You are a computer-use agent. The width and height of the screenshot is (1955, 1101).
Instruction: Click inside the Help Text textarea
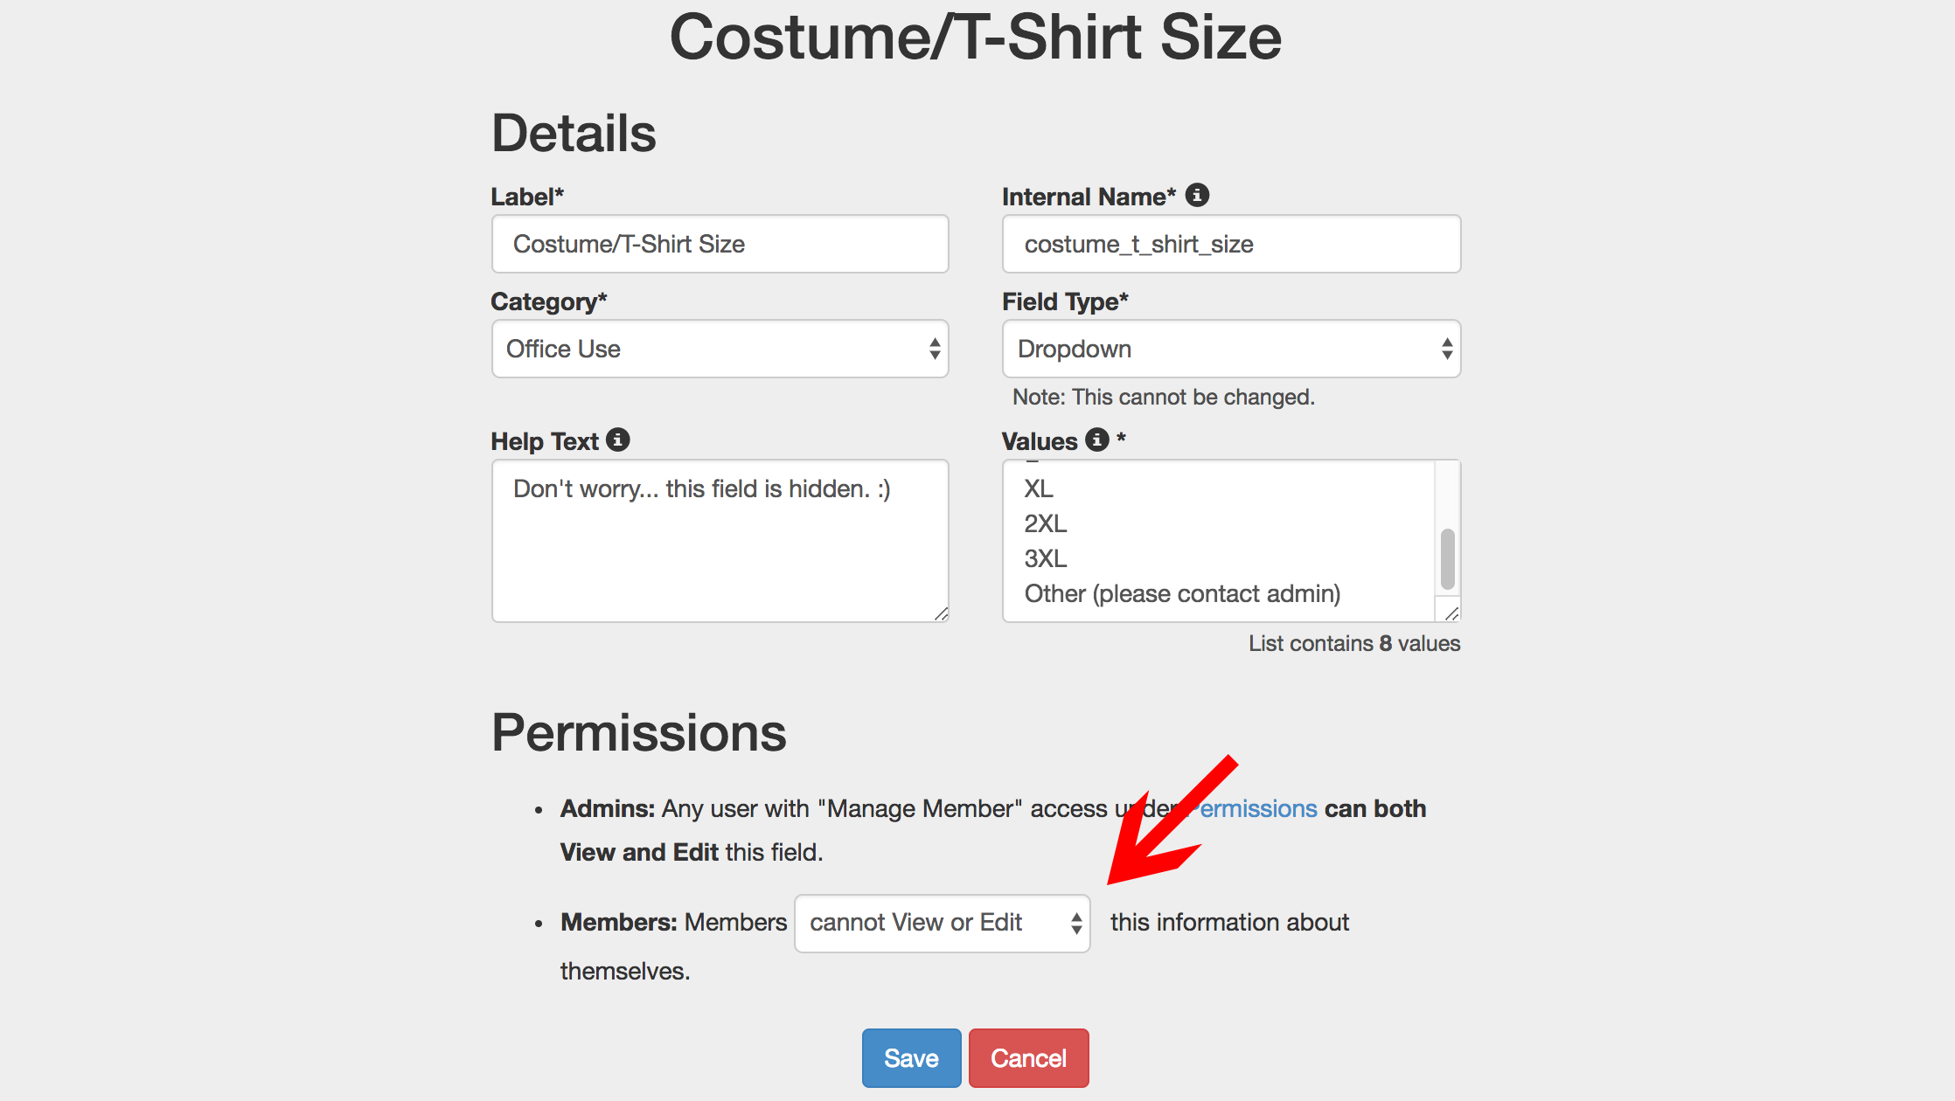(720, 541)
